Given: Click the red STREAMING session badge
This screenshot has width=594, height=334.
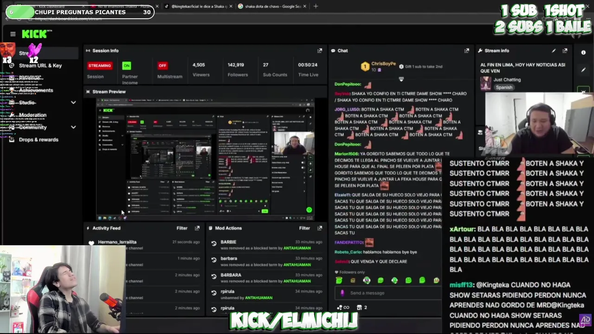Looking at the screenshot, I should click(99, 65).
